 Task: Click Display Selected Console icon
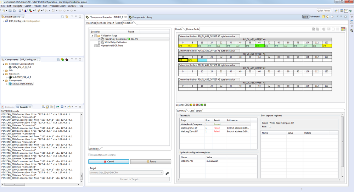coord(62,107)
